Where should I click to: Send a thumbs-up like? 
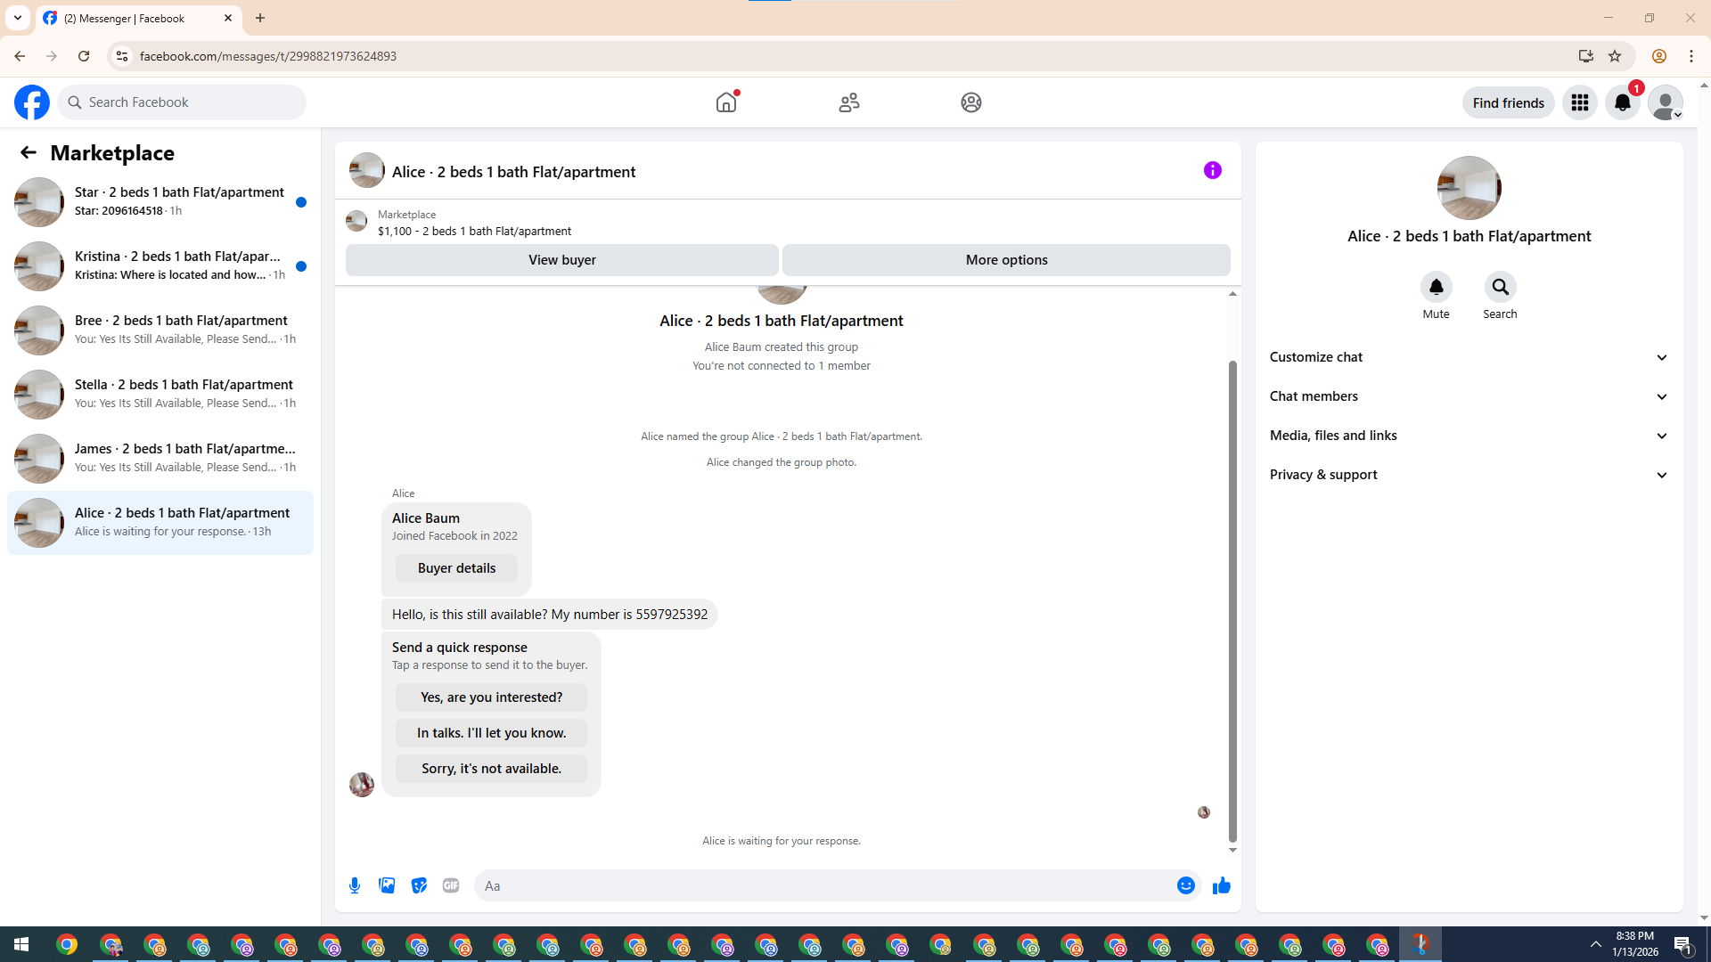[x=1221, y=885]
